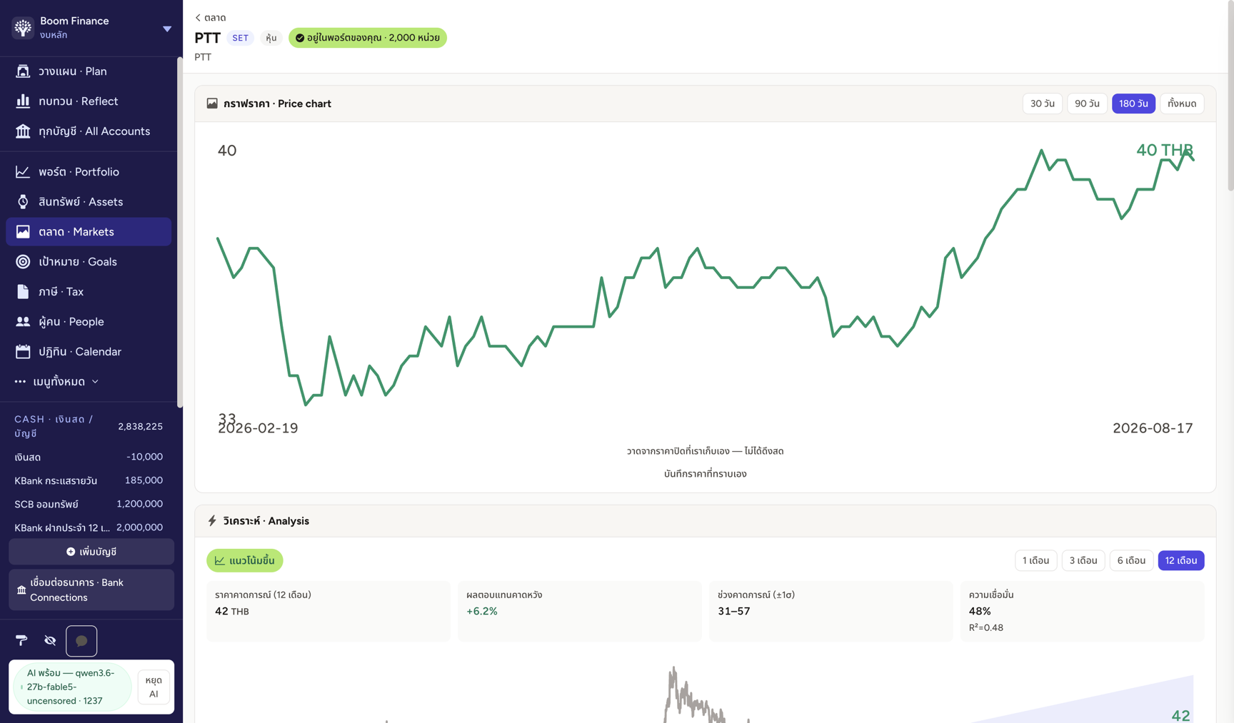
Task: Click the check icon in portfolio badge
Action: click(300, 38)
